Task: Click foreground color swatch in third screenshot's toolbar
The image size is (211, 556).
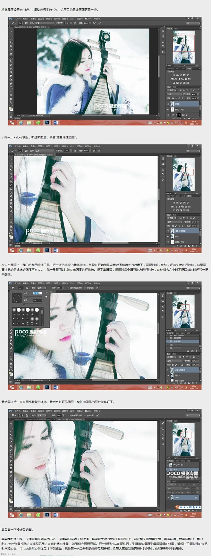Action: point(10,373)
